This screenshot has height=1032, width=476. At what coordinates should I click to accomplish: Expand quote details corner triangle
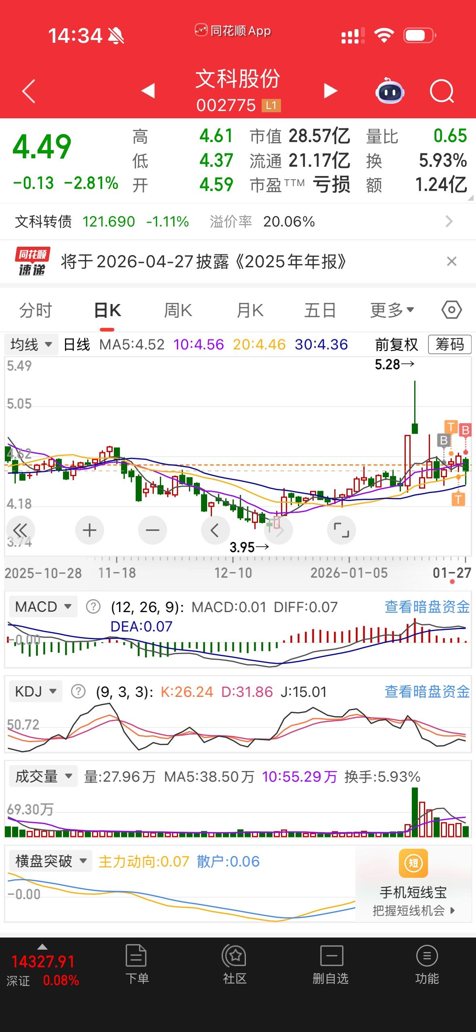[x=470, y=198]
